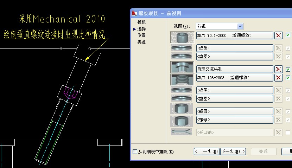
Task: Click the first 螺母 field
Action: 235,111
